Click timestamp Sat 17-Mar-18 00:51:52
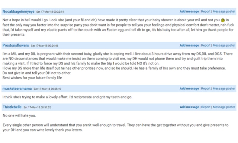This screenshot has width=238, height=143. pos(37,107)
